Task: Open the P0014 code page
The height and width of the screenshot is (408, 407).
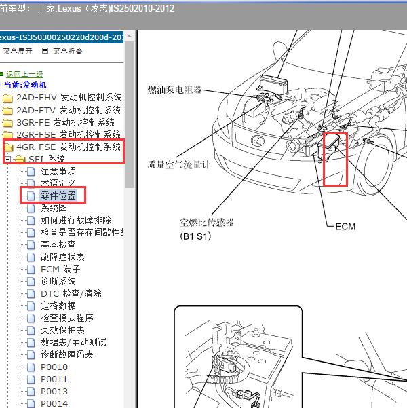Action: 54,403
